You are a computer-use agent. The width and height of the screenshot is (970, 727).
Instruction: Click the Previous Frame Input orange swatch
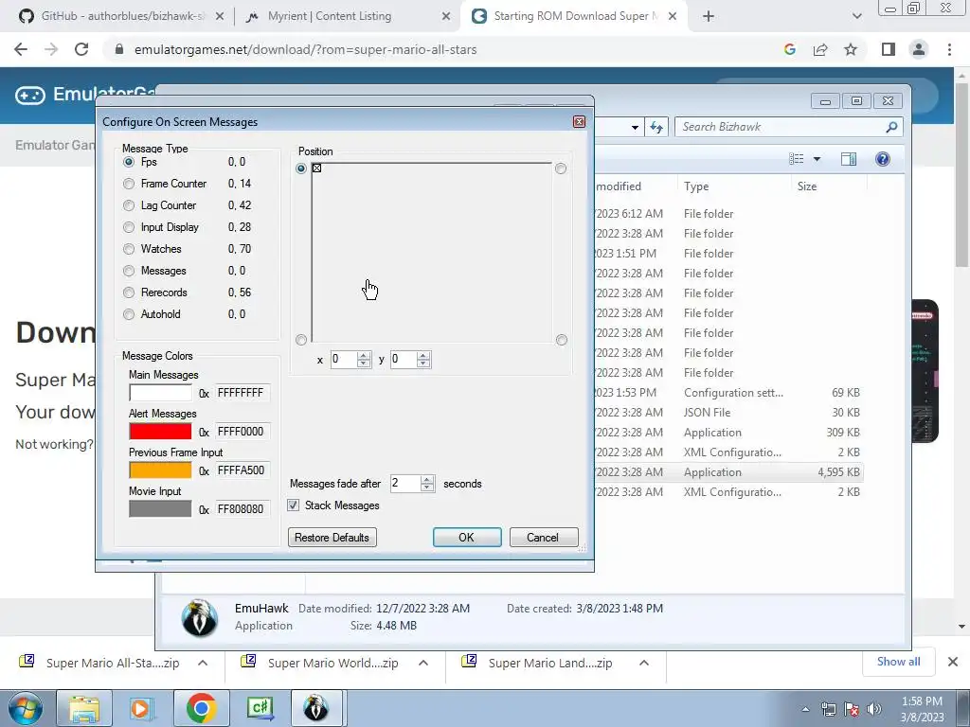pos(160,470)
